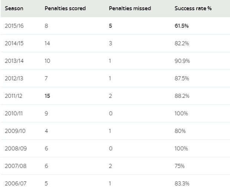
Task: Click the Season column header
Action: coord(14,8)
